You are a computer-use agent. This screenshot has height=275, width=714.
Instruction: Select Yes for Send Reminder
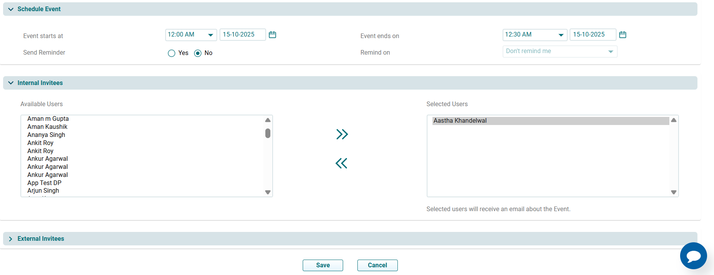tap(172, 53)
